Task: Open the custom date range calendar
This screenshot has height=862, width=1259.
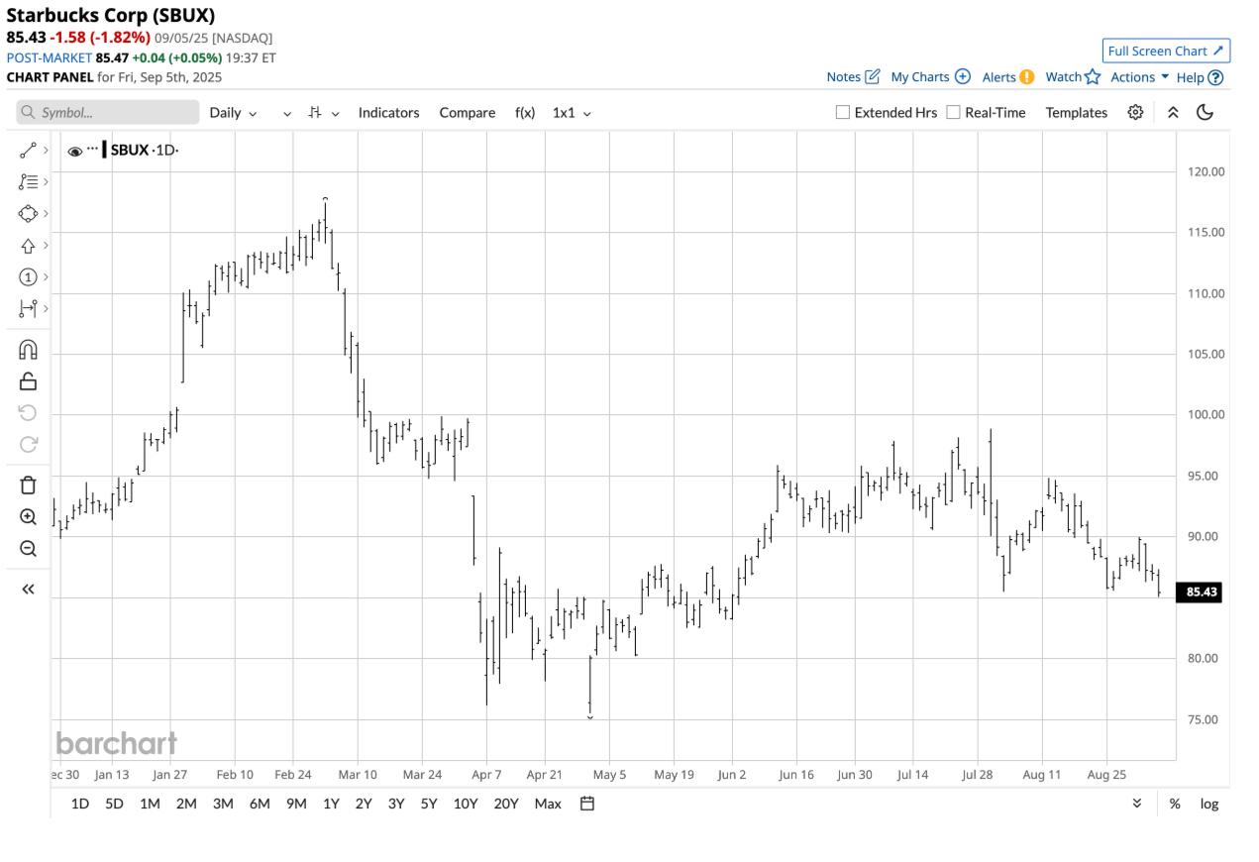Action: pyautogui.click(x=587, y=804)
